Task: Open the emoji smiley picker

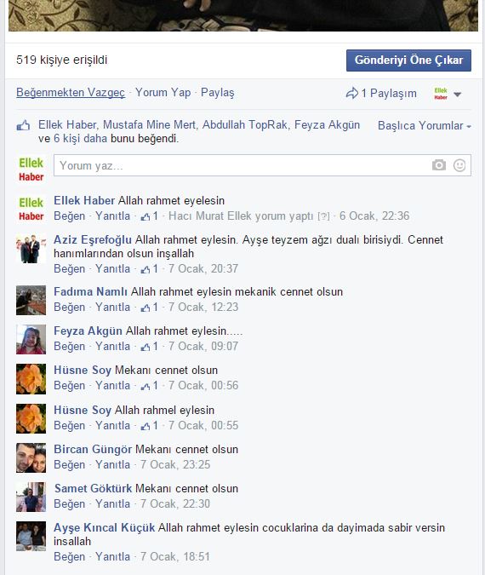Action: [x=459, y=165]
